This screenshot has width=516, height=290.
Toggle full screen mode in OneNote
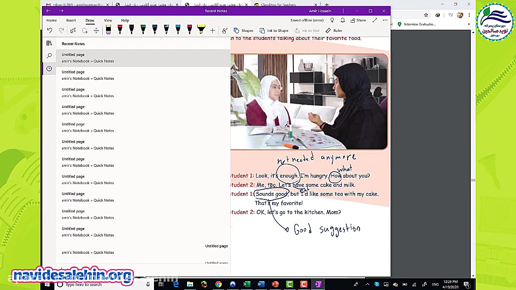point(375,20)
